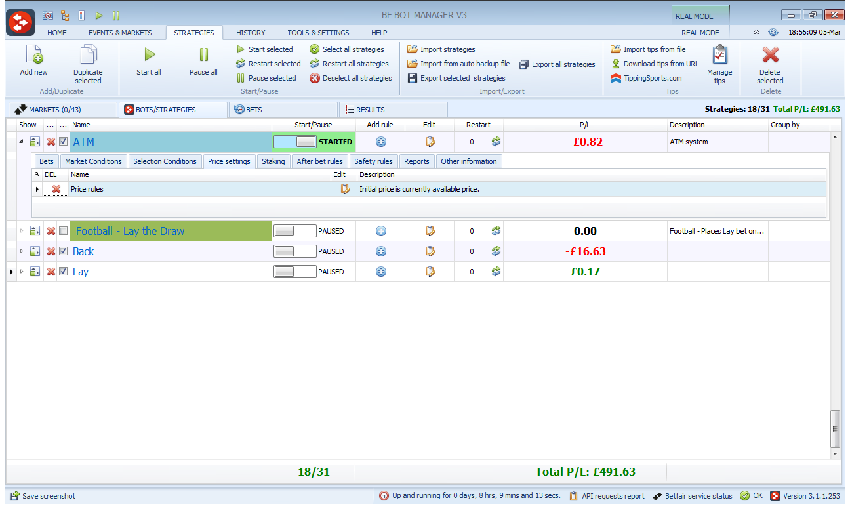850x509 pixels.
Task: Toggle the Football - Lay the Draw start switch
Action: point(295,231)
